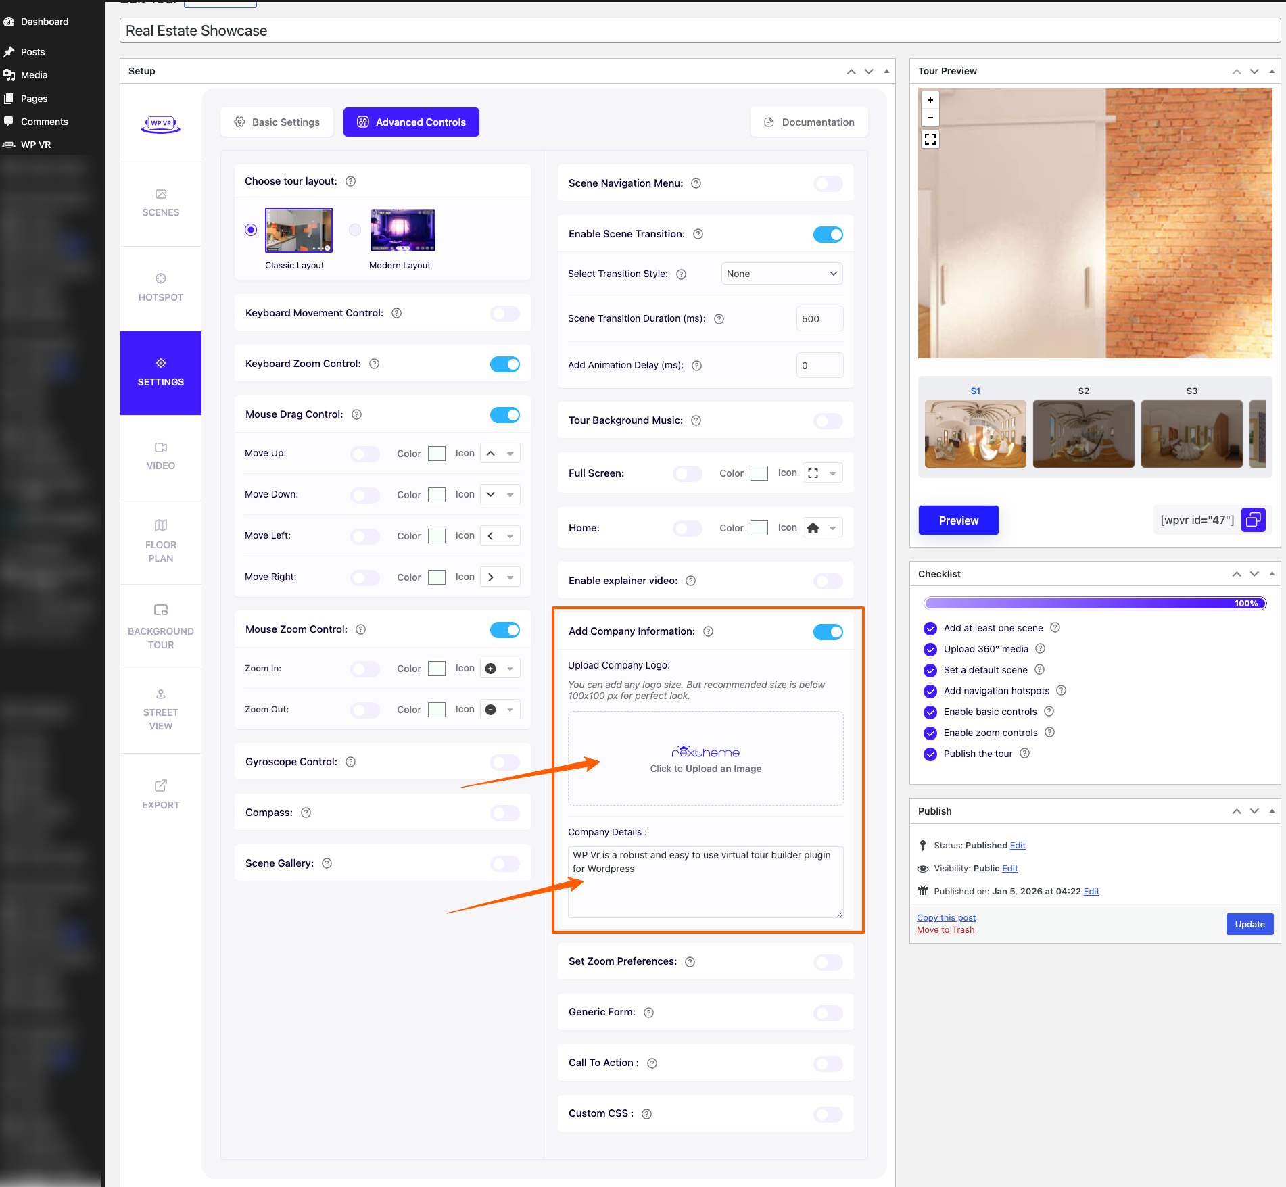Zoom out on the tour preview
The height and width of the screenshot is (1187, 1286).
click(930, 118)
